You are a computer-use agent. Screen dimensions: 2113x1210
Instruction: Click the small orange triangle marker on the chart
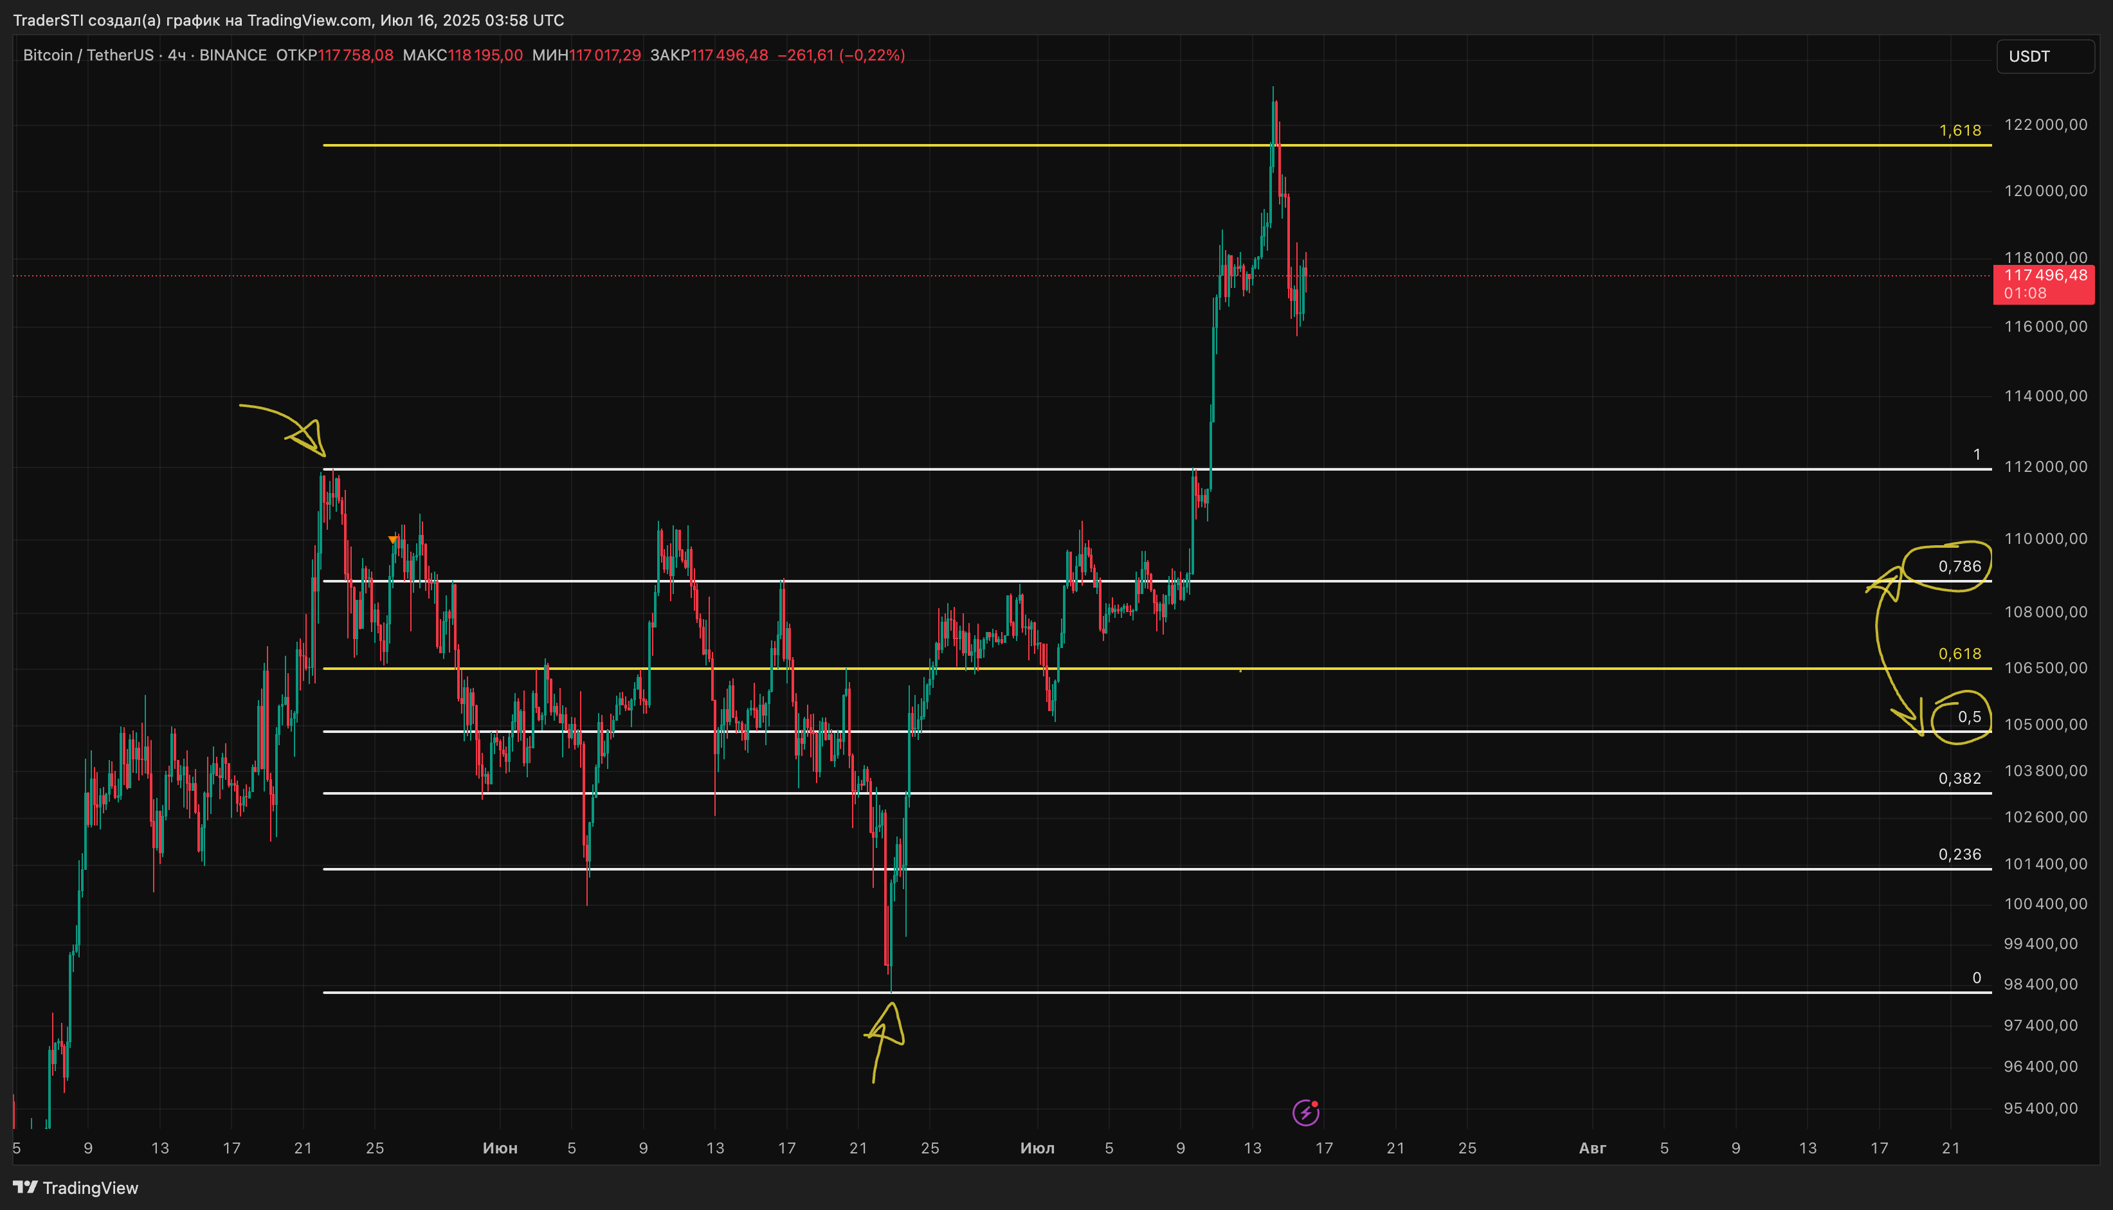393,540
